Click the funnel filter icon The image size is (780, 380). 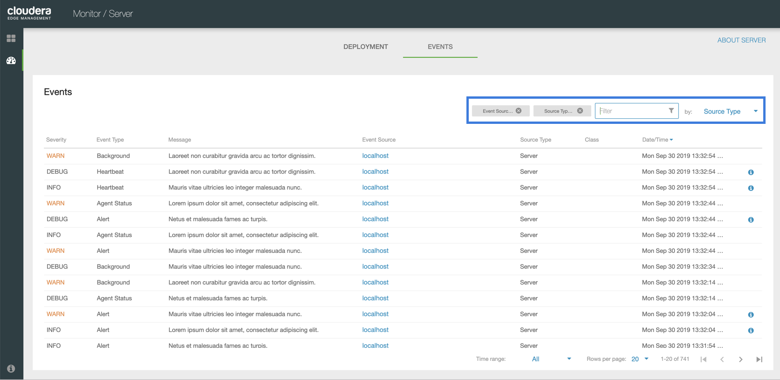pyautogui.click(x=671, y=111)
